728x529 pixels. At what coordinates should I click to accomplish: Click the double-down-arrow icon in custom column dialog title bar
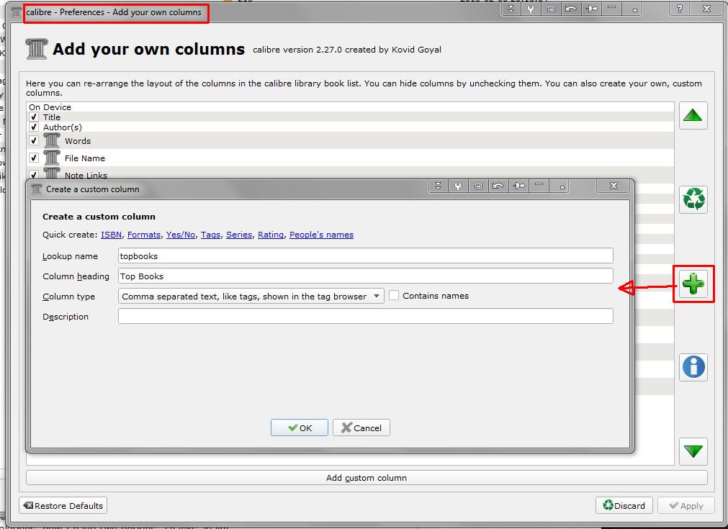[438, 186]
